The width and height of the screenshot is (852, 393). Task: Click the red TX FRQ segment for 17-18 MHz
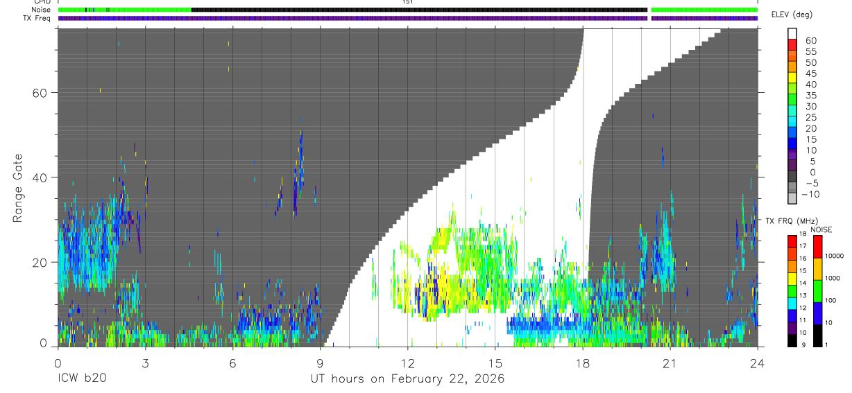click(792, 241)
